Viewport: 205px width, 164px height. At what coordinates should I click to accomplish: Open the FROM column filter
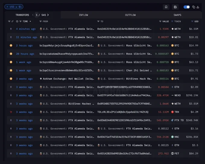point(40,21)
